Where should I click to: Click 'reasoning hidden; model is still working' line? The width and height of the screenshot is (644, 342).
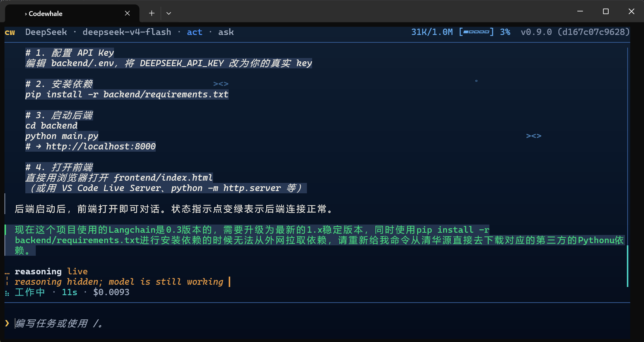click(x=119, y=282)
